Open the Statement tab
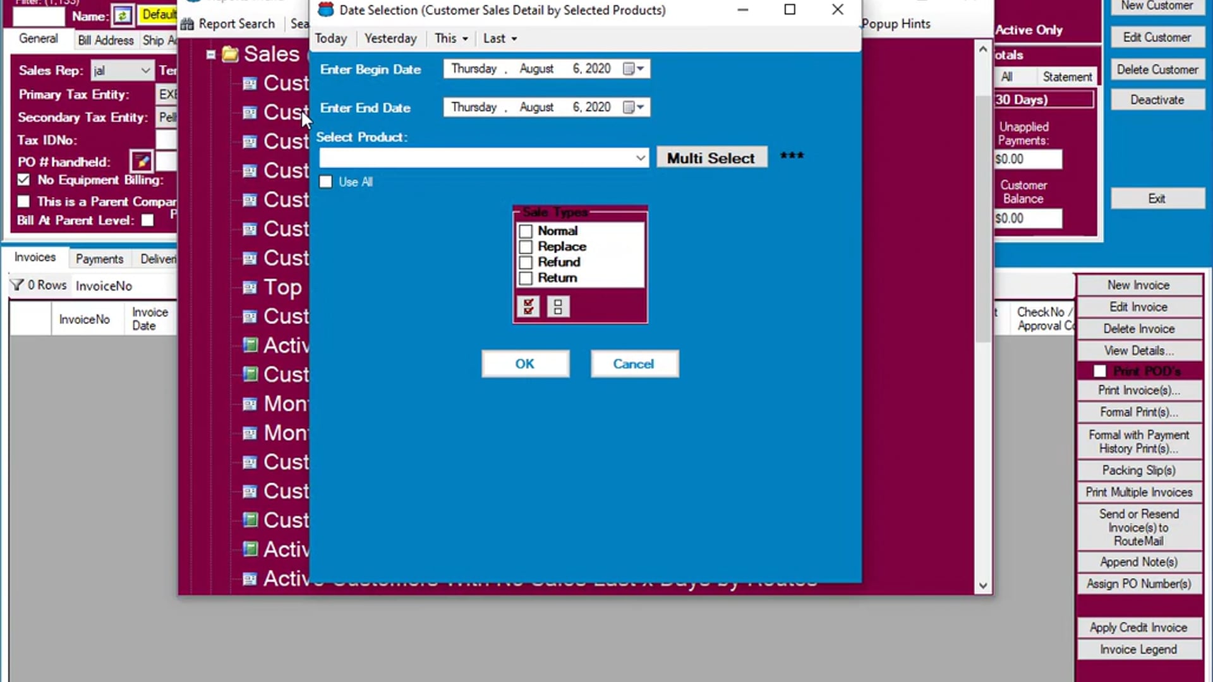This screenshot has height=682, width=1213. (x=1067, y=77)
